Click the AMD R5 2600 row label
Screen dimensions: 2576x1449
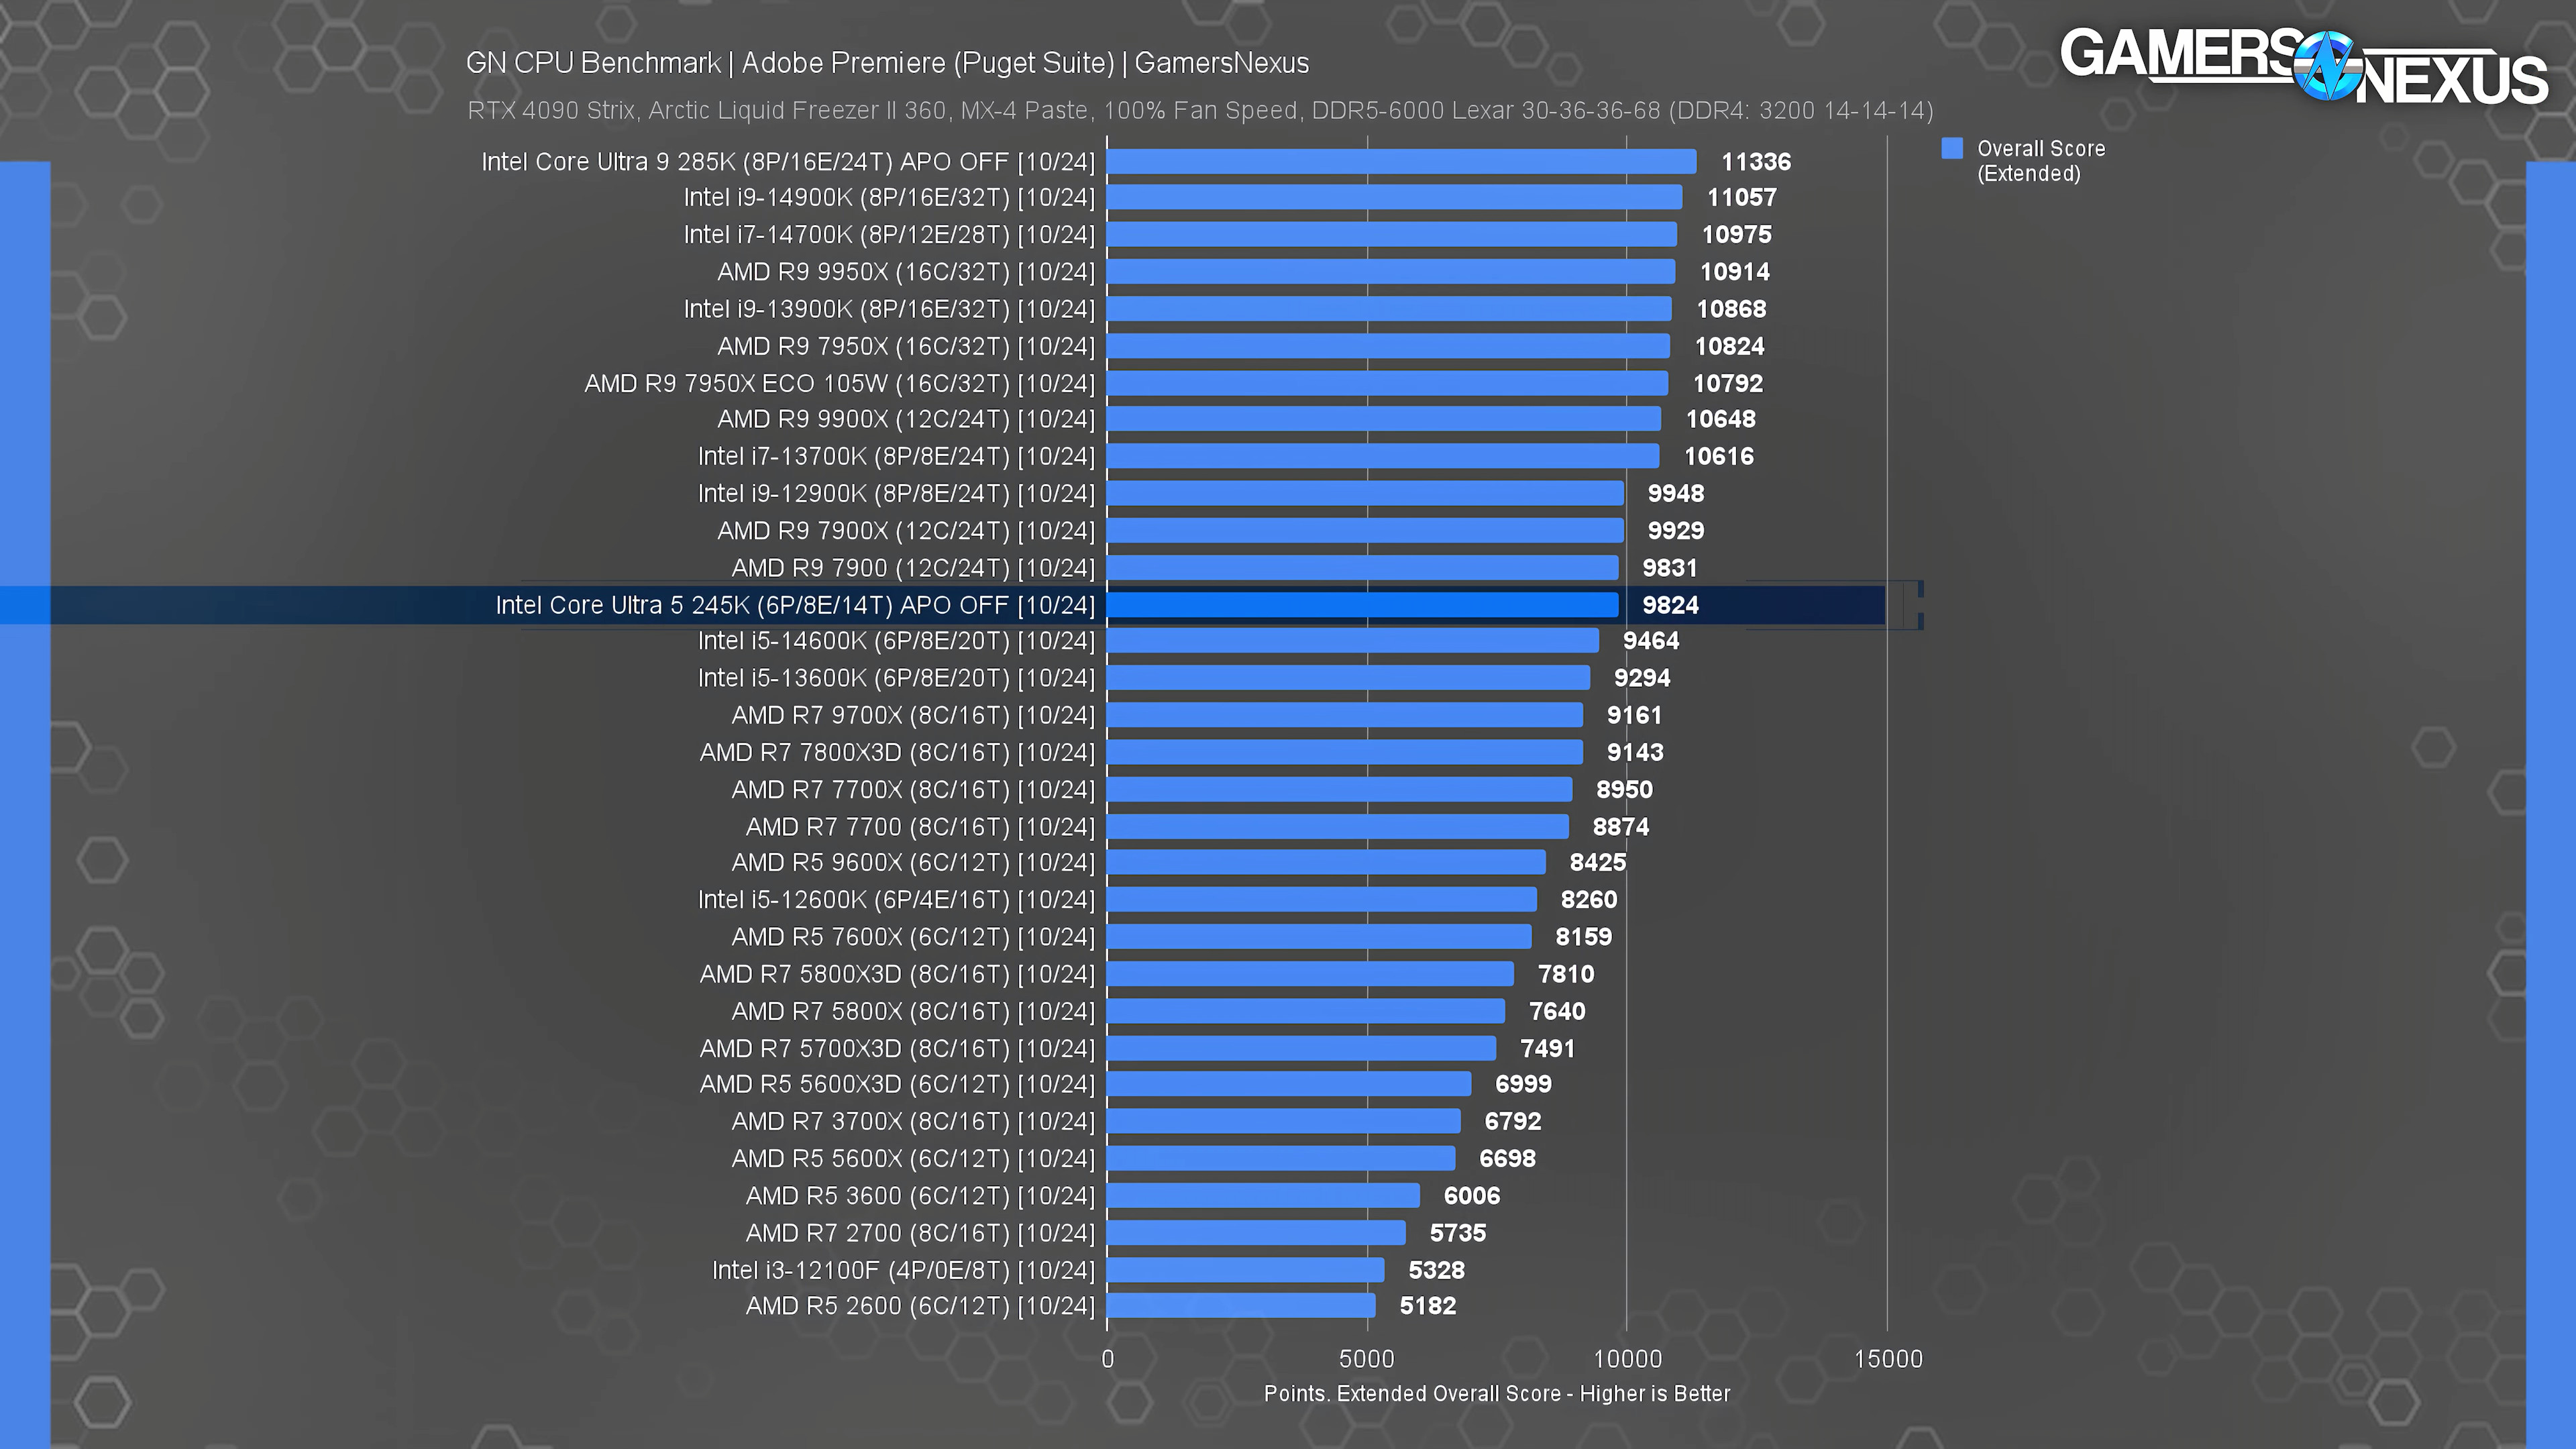[920, 1306]
